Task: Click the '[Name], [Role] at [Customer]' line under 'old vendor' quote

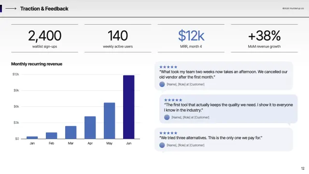Action: coord(185,84)
